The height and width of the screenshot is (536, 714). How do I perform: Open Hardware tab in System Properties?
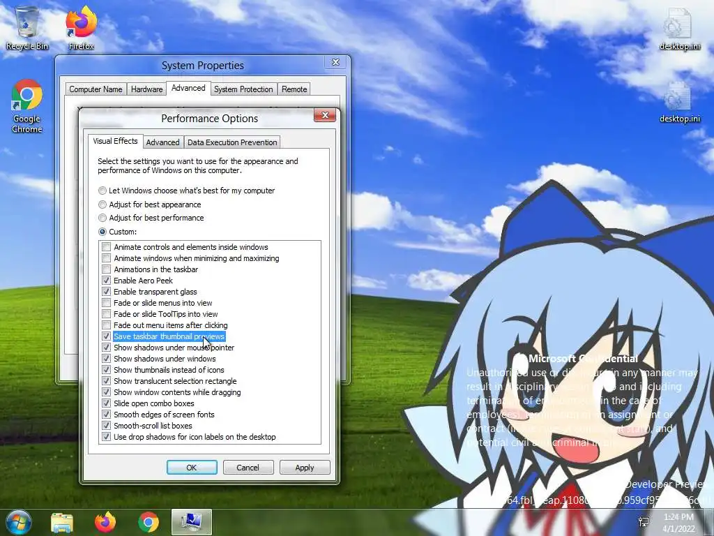pyautogui.click(x=146, y=89)
